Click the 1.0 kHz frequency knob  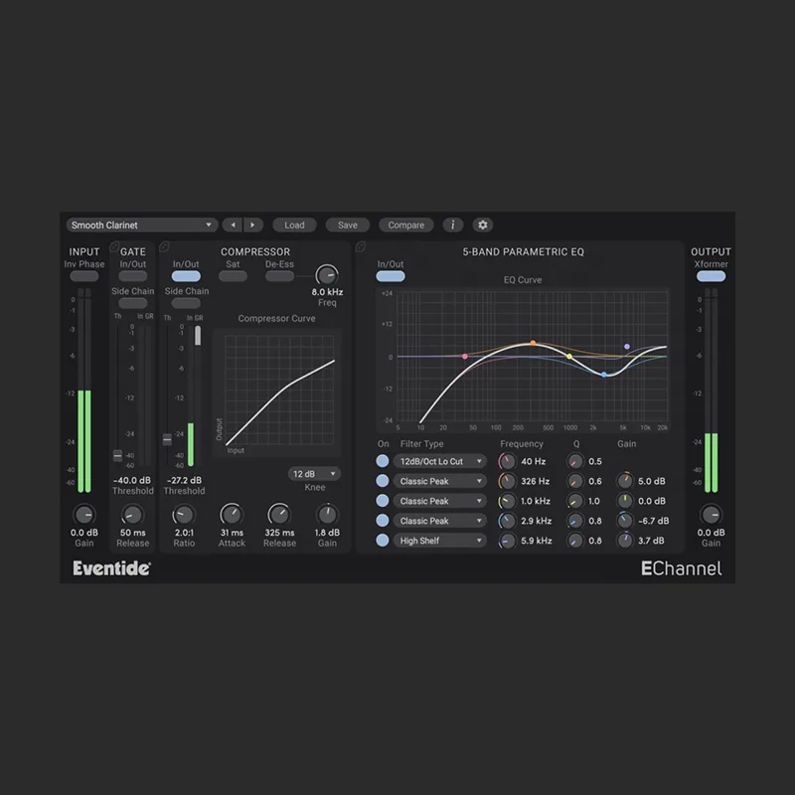pyautogui.click(x=507, y=501)
